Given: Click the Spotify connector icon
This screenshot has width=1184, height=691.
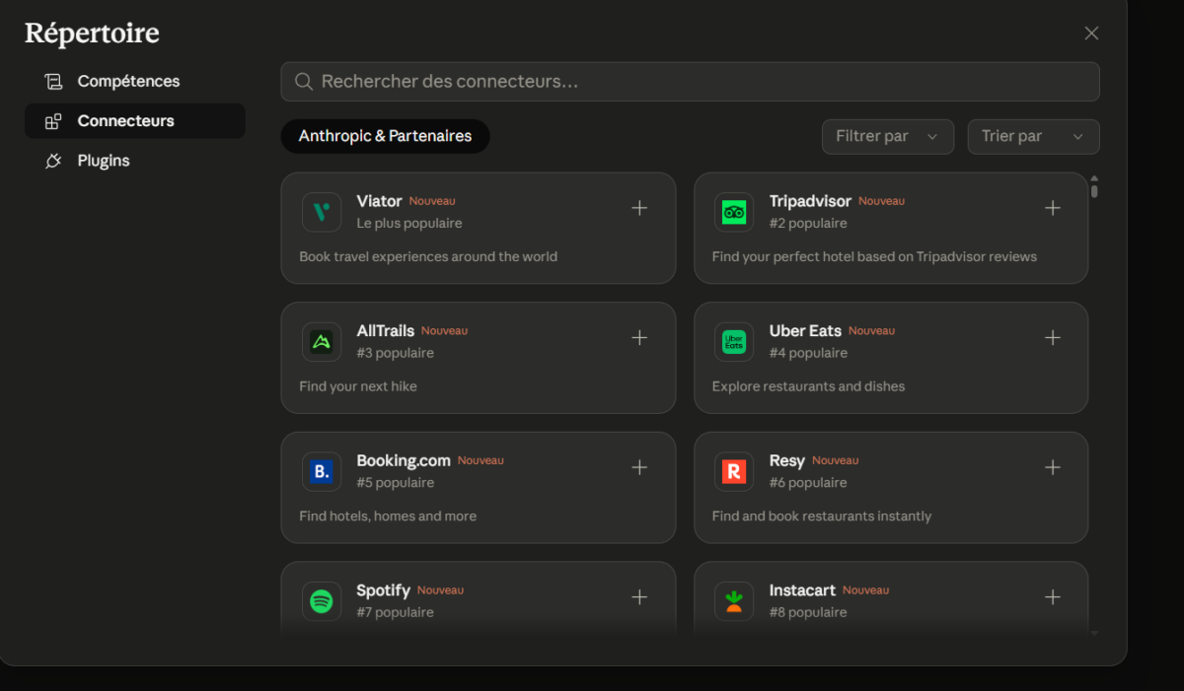Looking at the screenshot, I should 322,600.
